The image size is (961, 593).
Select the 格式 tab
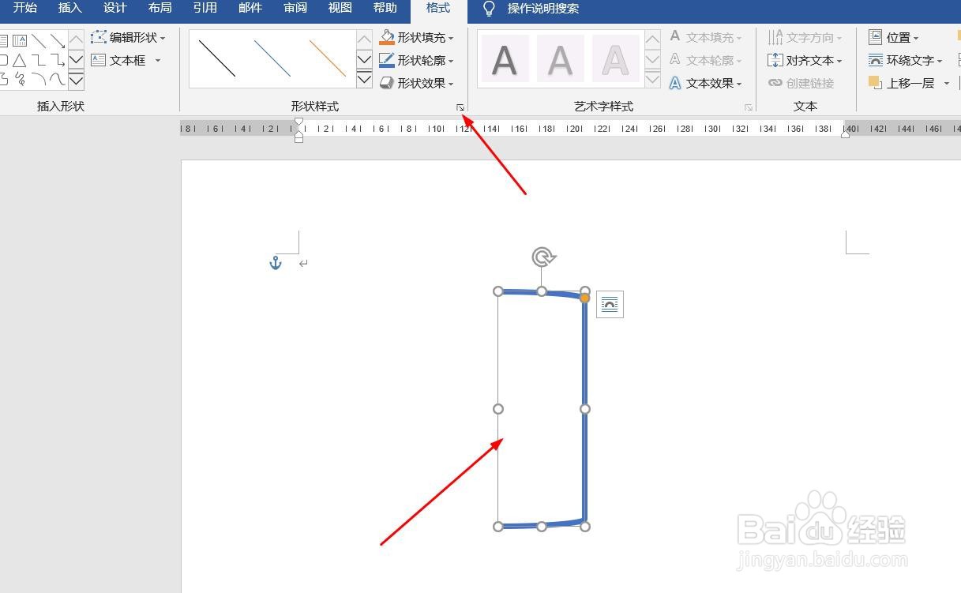pyautogui.click(x=438, y=8)
